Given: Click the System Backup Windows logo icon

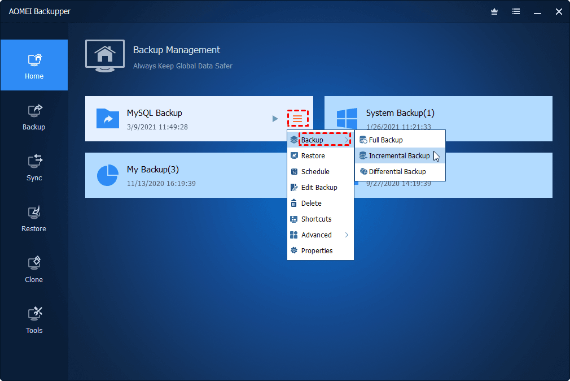Looking at the screenshot, I should (x=347, y=118).
